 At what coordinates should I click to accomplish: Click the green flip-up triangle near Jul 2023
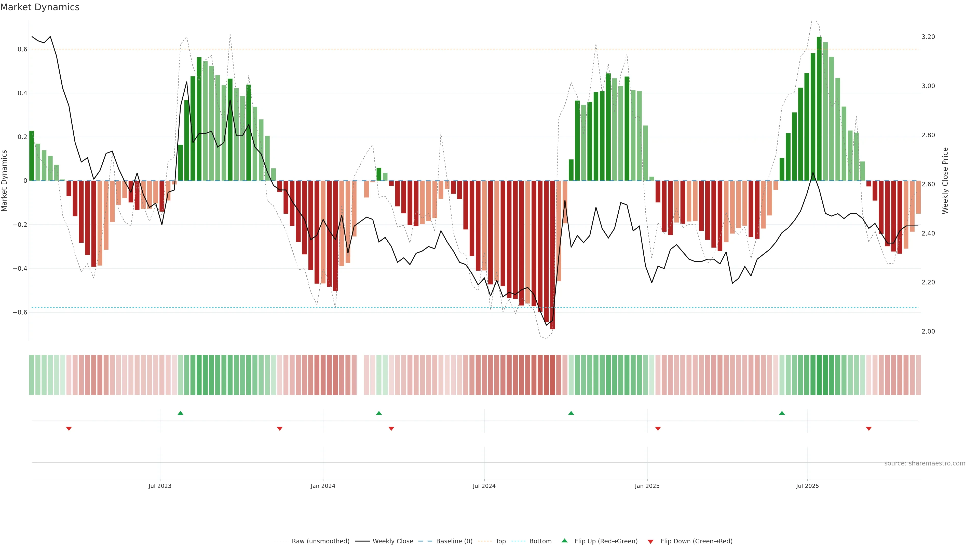(180, 413)
